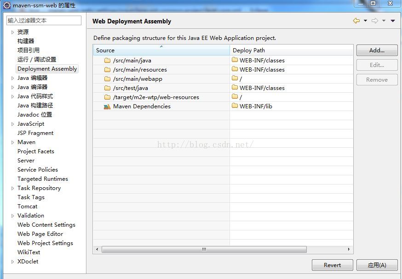Open the back history dropdown arrow
The width and height of the screenshot is (402, 279).
click(x=365, y=21)
